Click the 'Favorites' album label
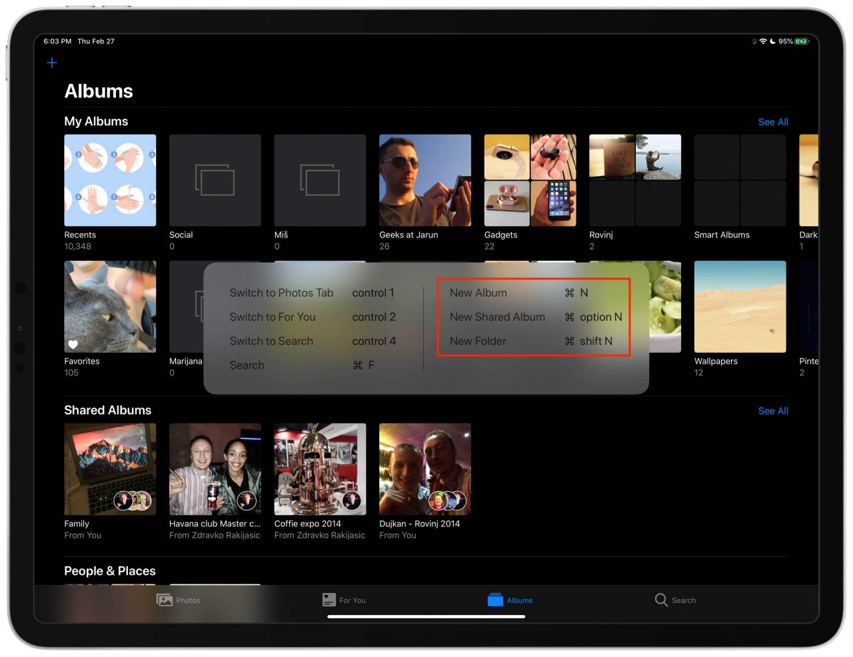Screen dimensions: 853x657 (82, 361)
